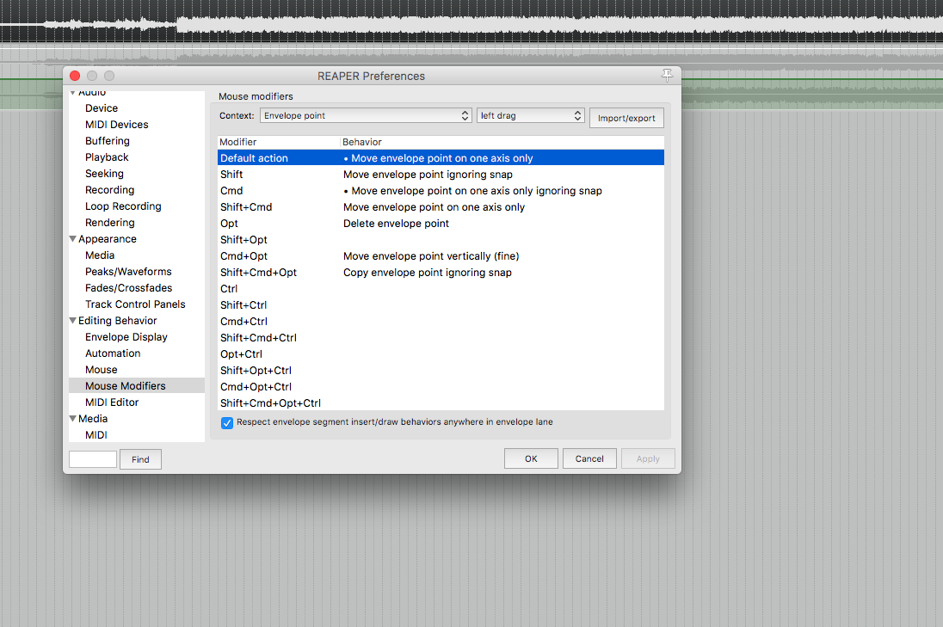This screenshot has height=627, width=943.
Task: Open Track Control Panels preferences
Action: point(135,304)
